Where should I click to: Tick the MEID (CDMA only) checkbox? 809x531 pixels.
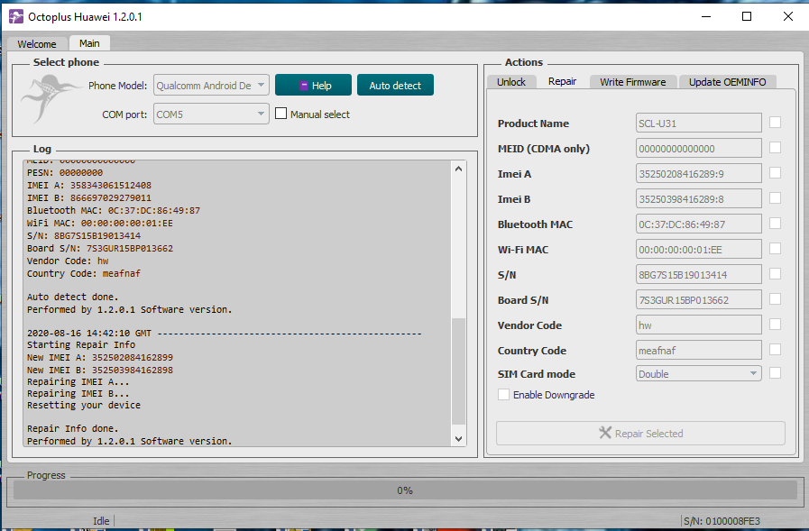[x=775, y=148]
